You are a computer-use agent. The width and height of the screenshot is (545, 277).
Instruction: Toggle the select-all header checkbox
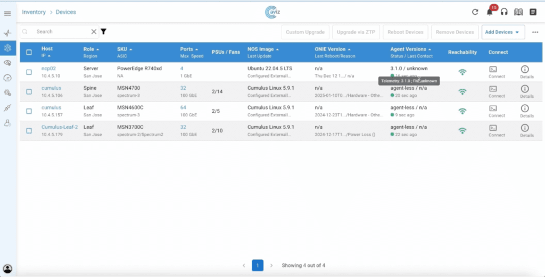point(29,53)
